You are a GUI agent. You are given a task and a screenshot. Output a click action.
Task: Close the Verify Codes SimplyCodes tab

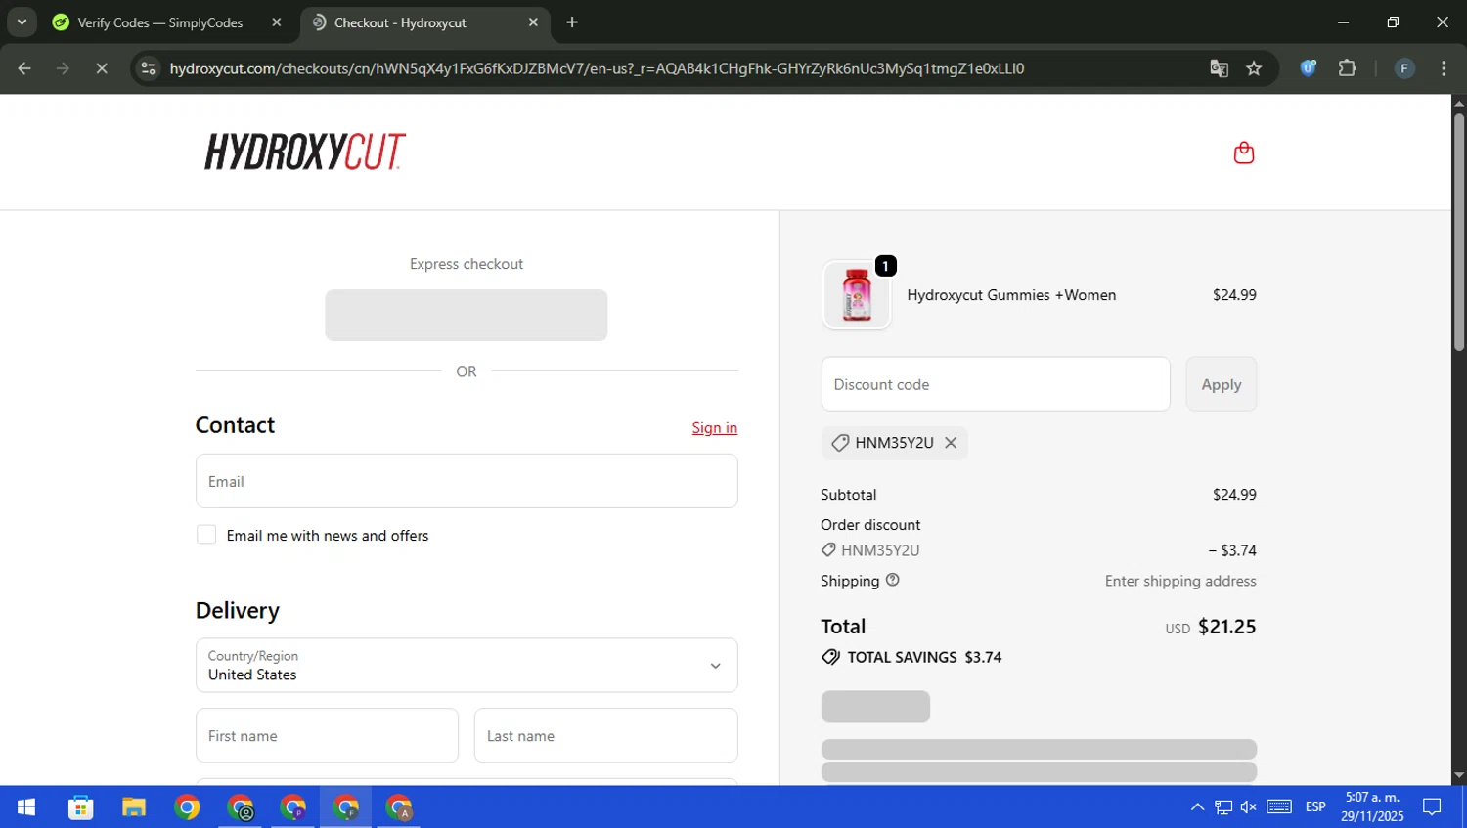click(277, 22)
